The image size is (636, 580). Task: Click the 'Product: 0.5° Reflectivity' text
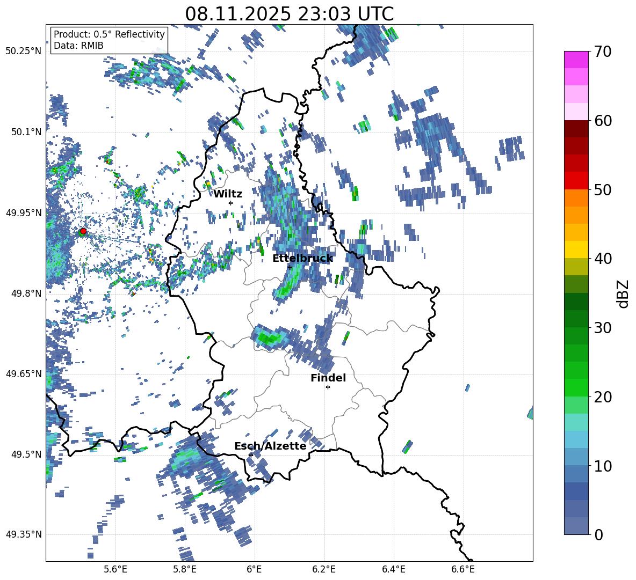pyautogui.click(x=109, y=34)
